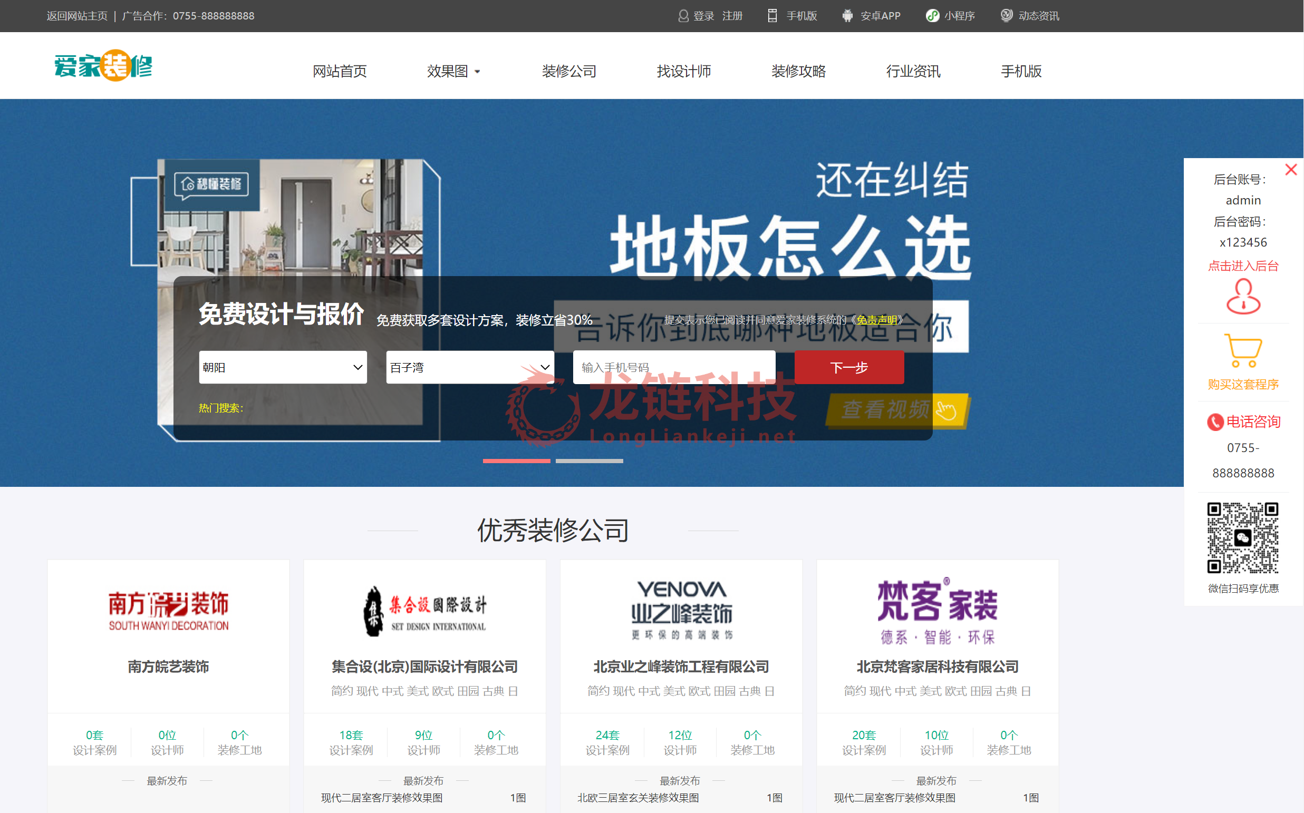Image resolution: width=1304 pixels, height=813 pixels.
Task: Click the red phone consultation icon
Action: [1215, 422]
